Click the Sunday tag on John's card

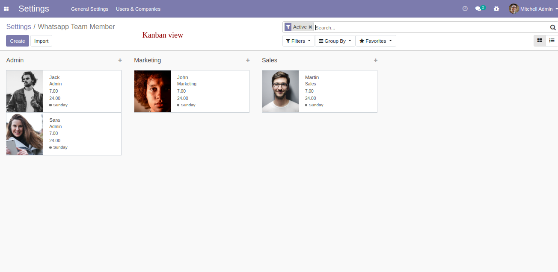(x=187, y=105)
